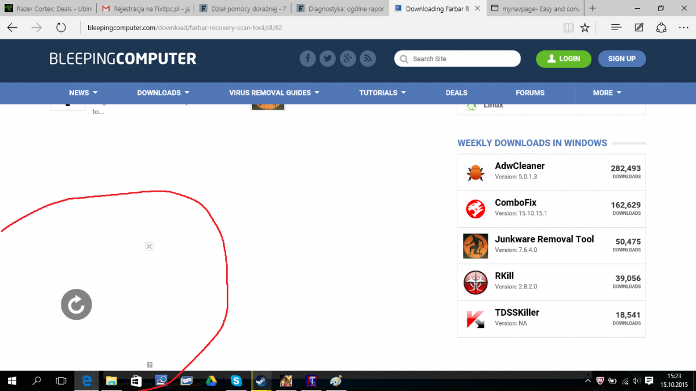The width and height of the screenshot is (696, 391).
Task: Open the taskbar clock showing 15:23
Action: 674,381
